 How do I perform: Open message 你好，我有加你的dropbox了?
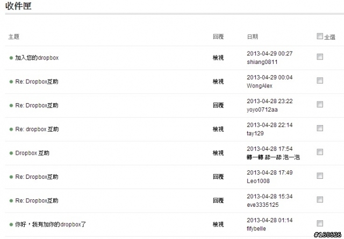pos(51,224)
